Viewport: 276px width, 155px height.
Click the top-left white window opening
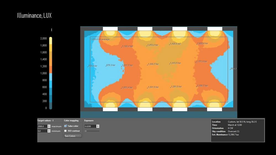pos(110,29)
